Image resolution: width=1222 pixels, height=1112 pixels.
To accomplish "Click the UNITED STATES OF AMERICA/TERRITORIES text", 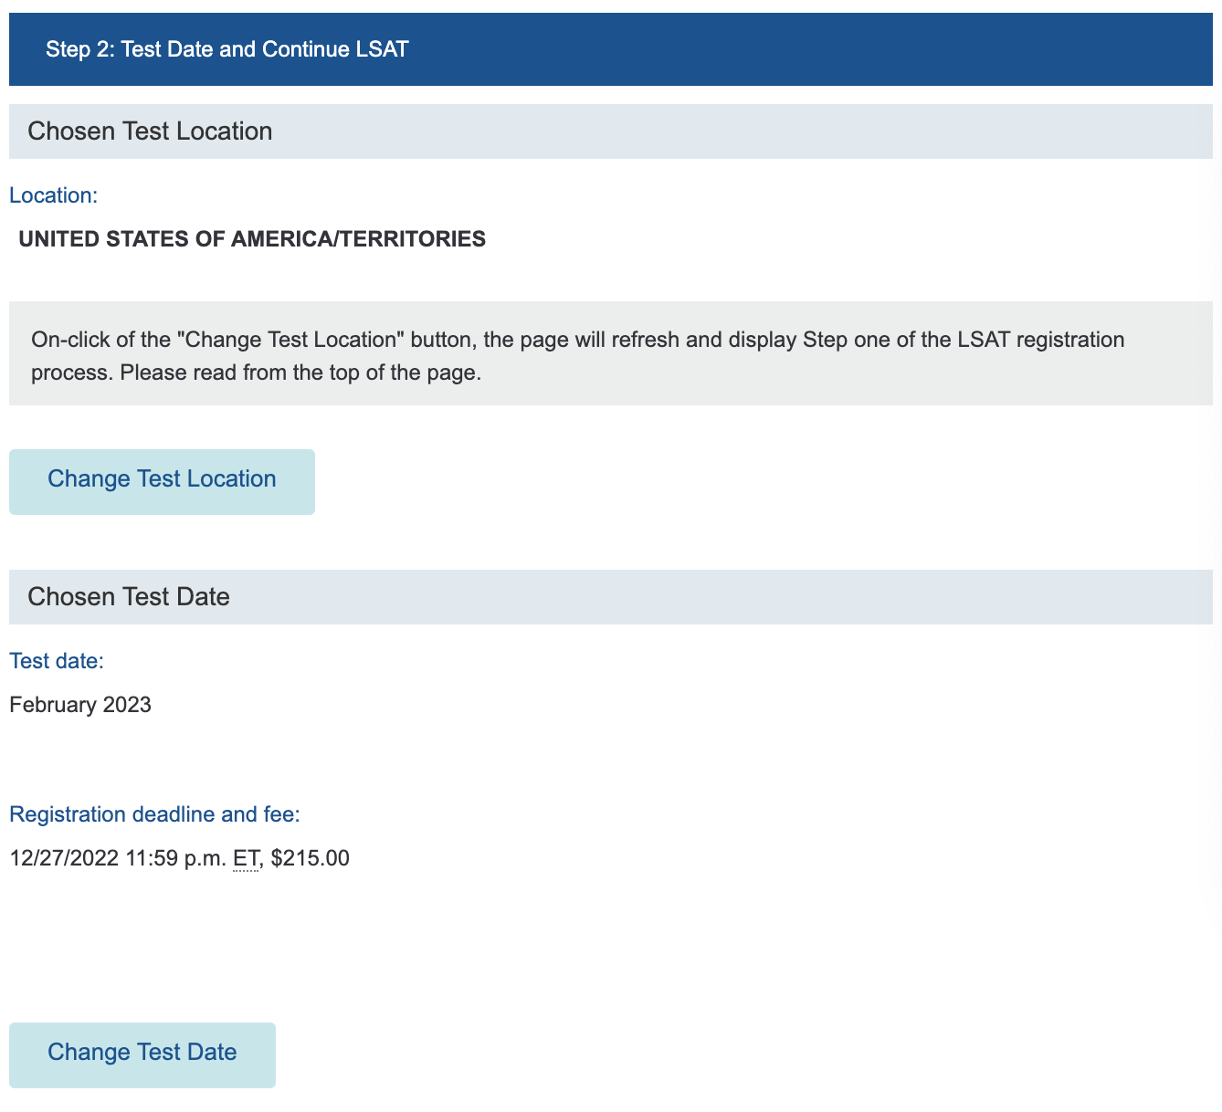I will [252, 239].
